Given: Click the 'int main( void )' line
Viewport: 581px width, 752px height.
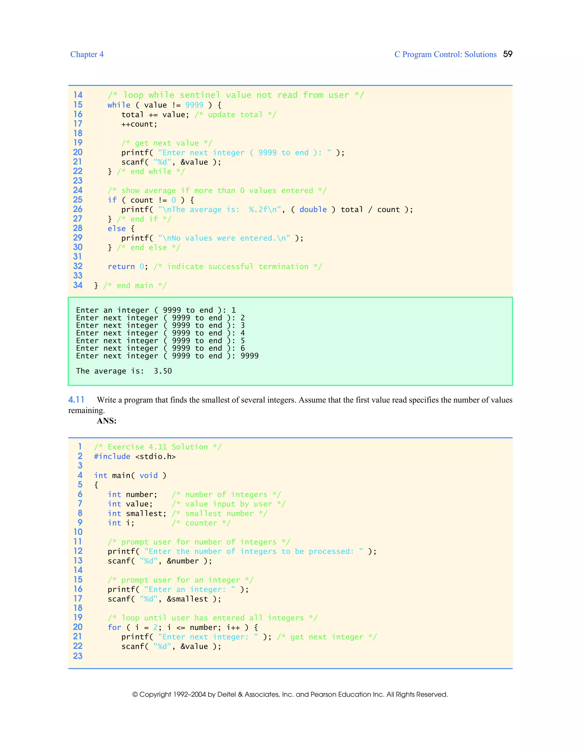Looking at the screenshot, I should click(x=130, y=476).
